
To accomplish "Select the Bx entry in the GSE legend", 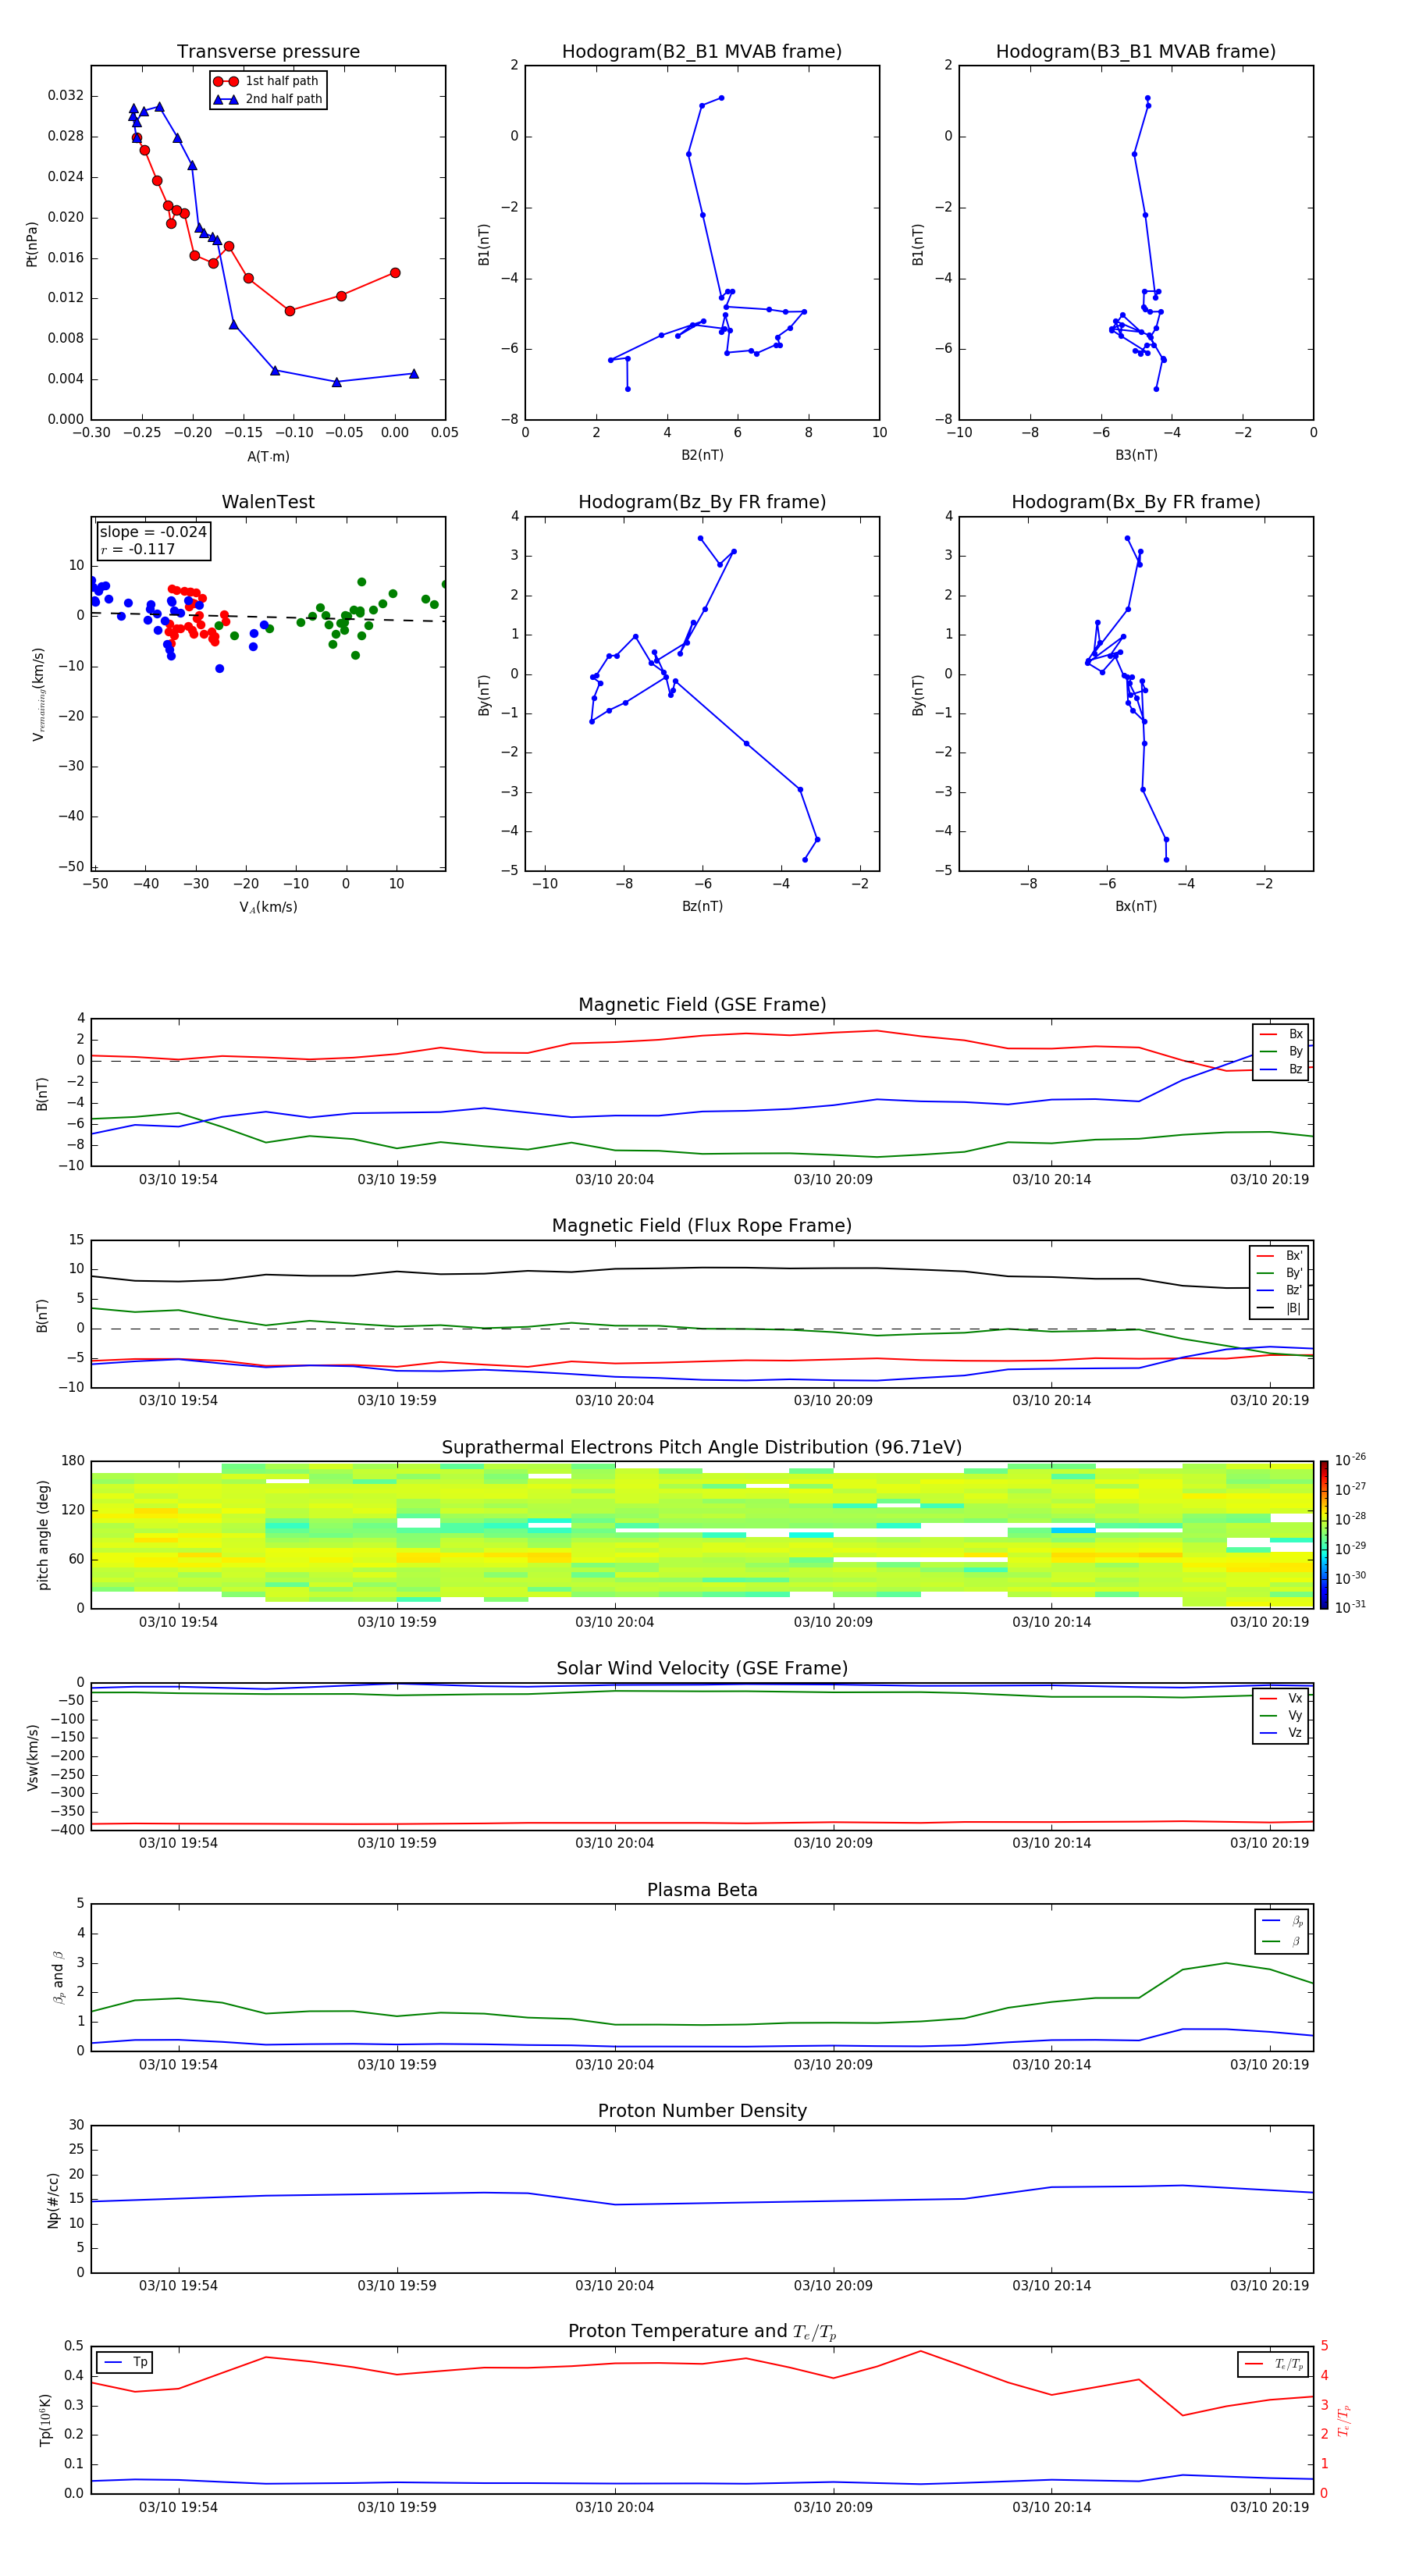I will pos(1281,1034).
